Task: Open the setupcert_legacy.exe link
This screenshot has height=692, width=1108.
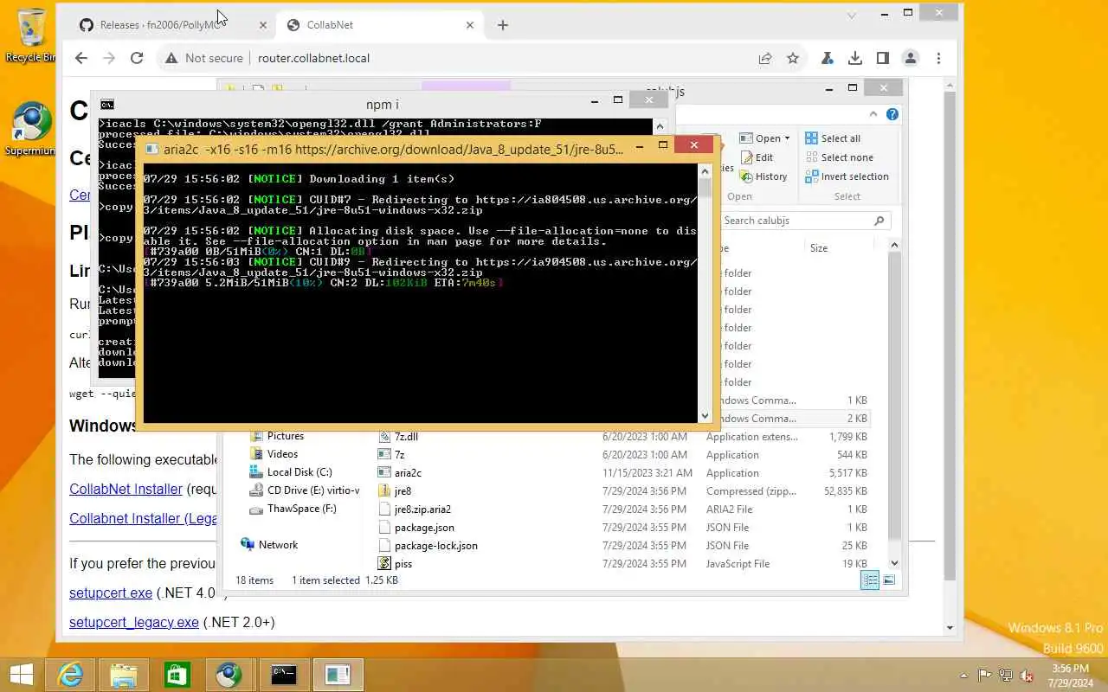Action: (134, 622)
